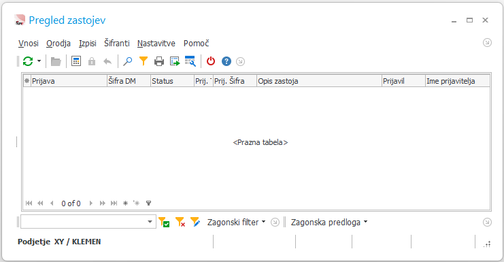Open the Zagonska predloga dropdown
Image resolution: width=504 pixels, height=262 pixels.
tap(329, 222)
